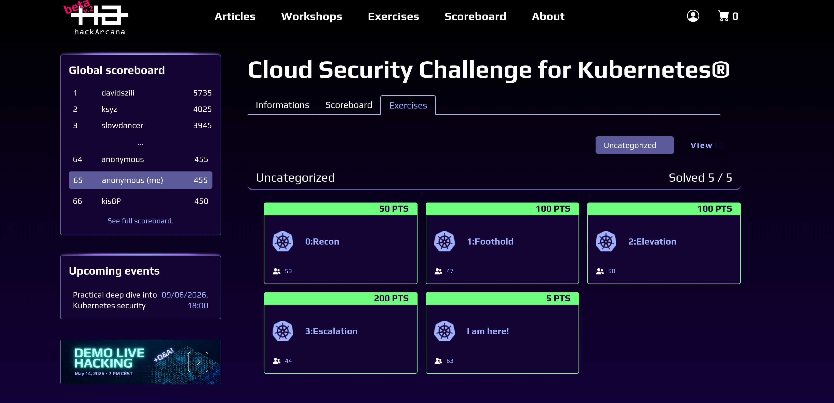Open About in the top navigation
The image size is (834, 403).
pos(548,17)
